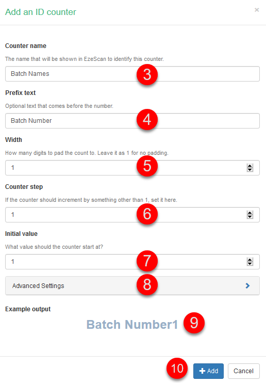Image resolution: width=266 pixels, height=383 pixels.
Task: Increase the Initial value with up arrow
Action: click(250, 260)
